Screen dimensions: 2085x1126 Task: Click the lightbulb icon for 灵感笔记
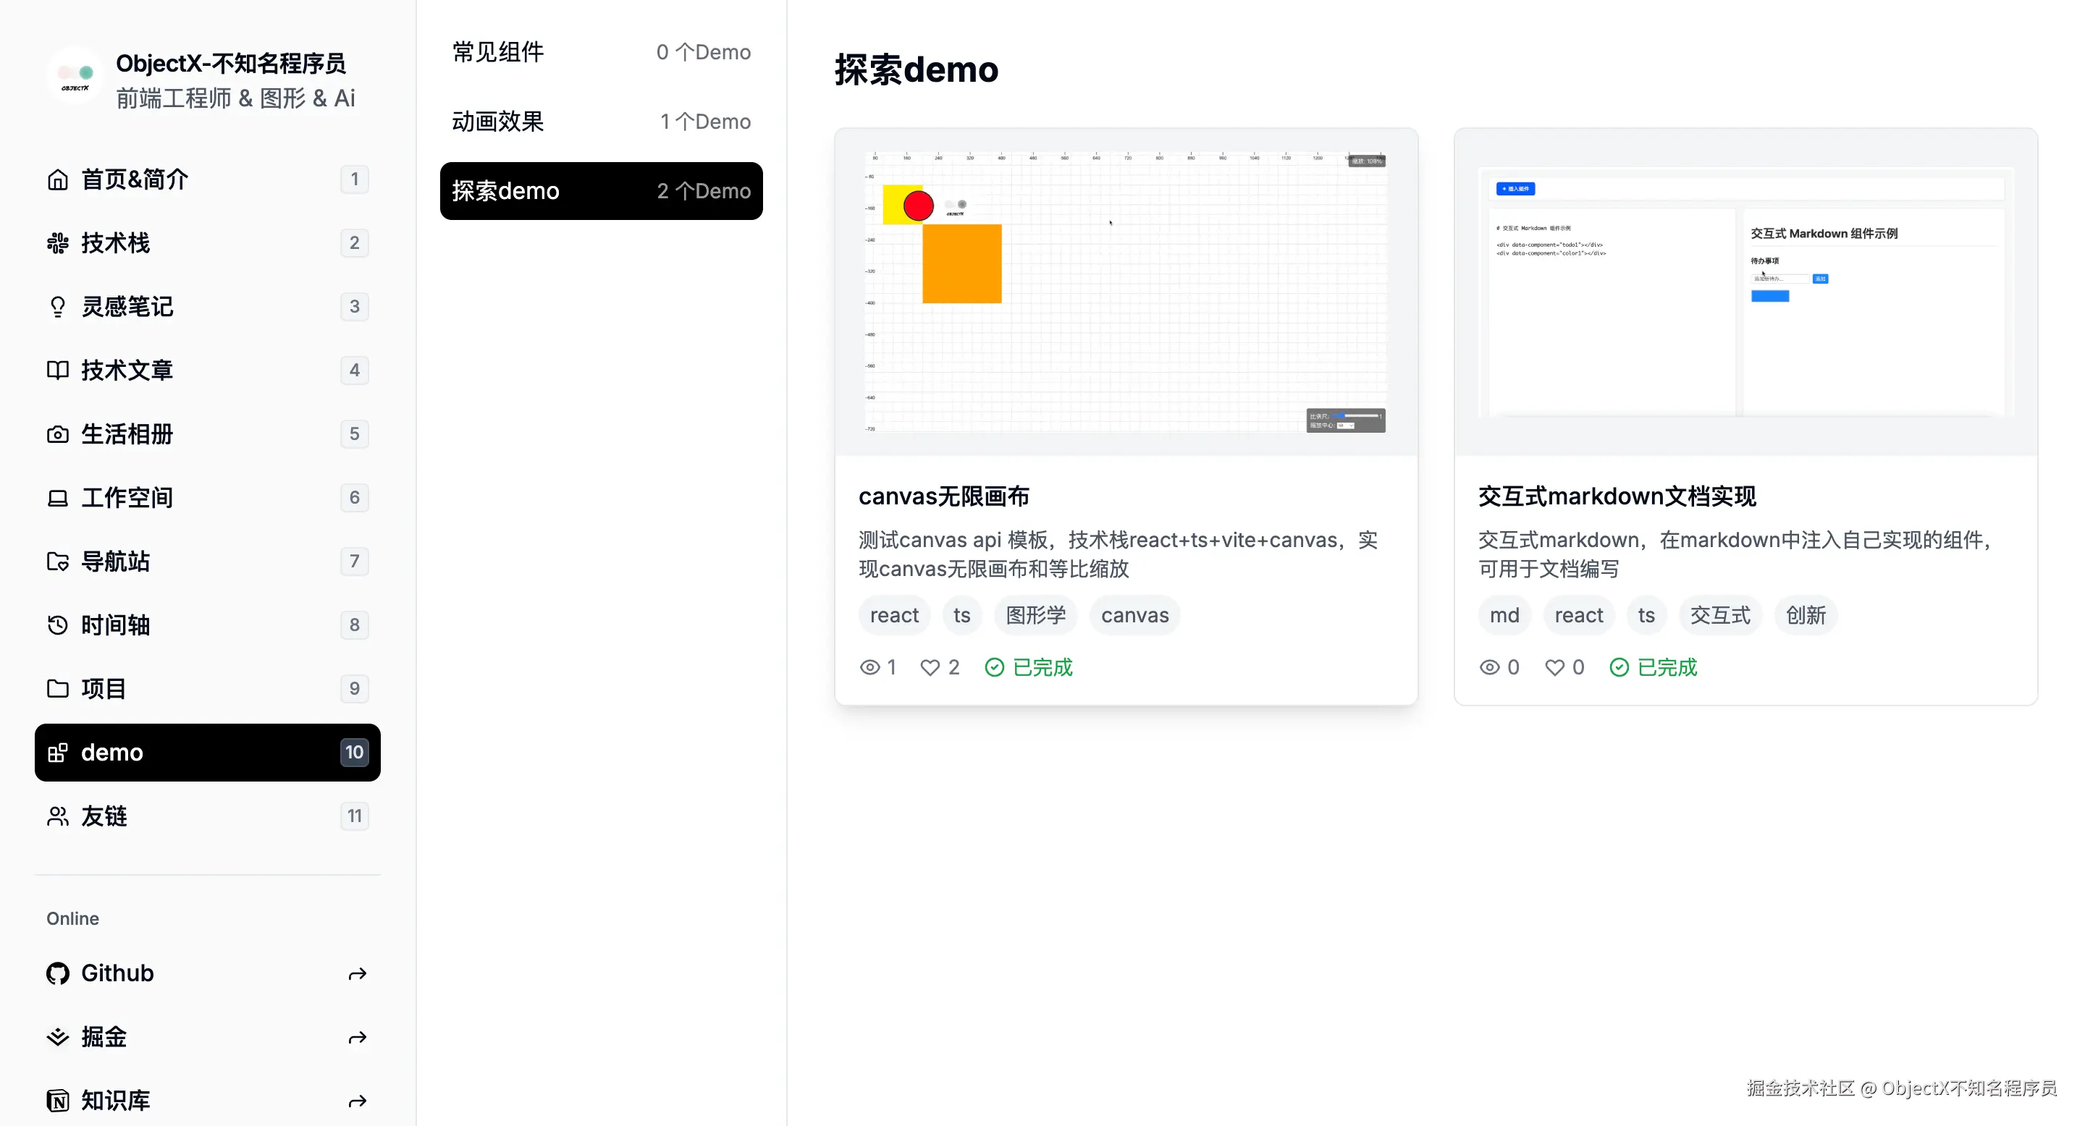coord(57,307)
